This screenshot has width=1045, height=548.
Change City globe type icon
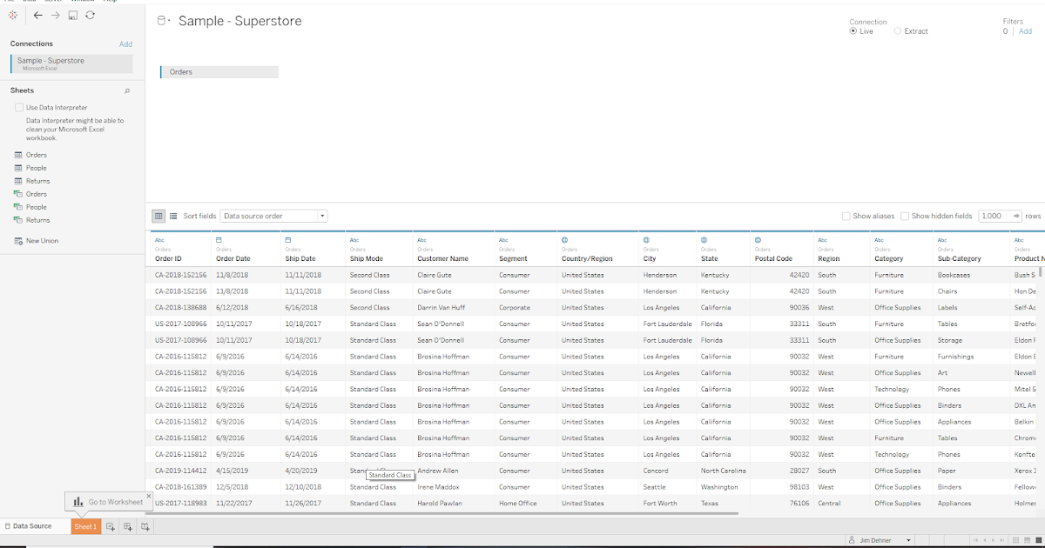(646, 240)
